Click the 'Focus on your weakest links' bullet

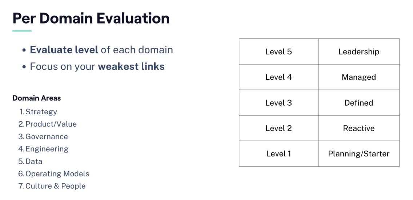pos(97,66)
